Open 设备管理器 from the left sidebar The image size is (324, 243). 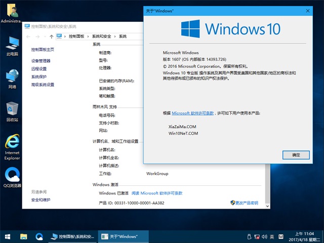click(x=40, y=61)
